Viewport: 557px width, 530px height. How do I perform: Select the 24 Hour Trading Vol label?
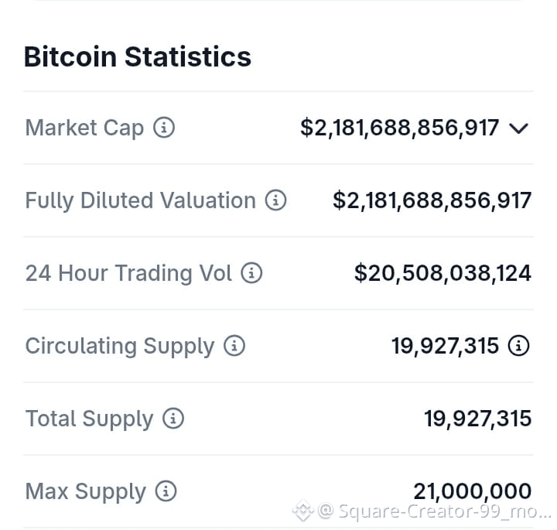(x=128, y=274)
